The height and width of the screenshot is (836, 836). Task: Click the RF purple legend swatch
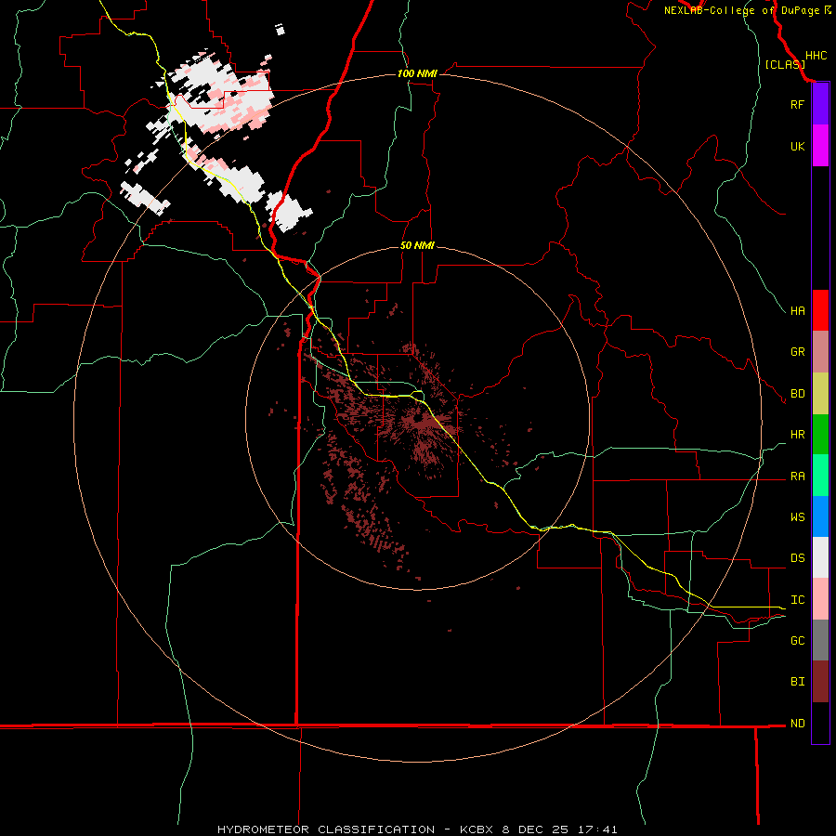click(820, 104)
